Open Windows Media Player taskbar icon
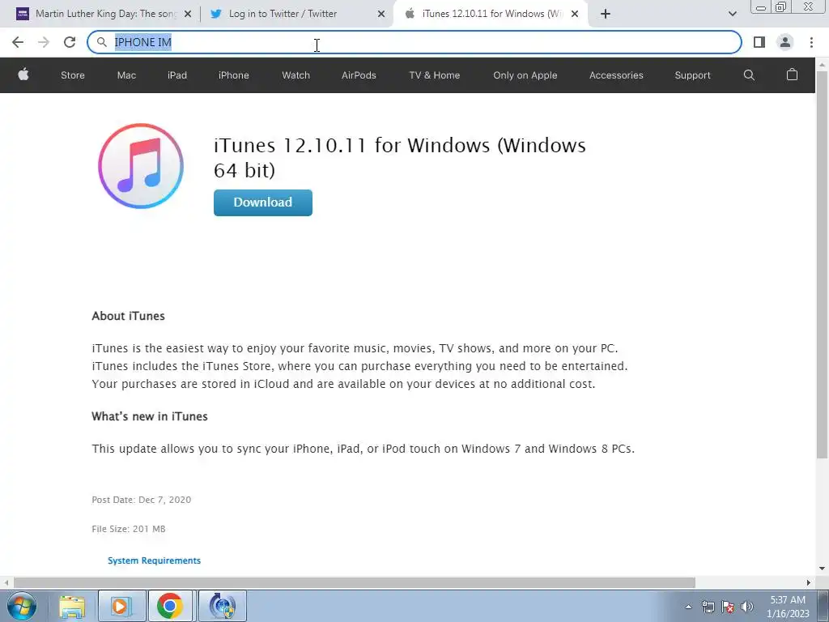This screenshot has height=622, width=829. [121, 606]
